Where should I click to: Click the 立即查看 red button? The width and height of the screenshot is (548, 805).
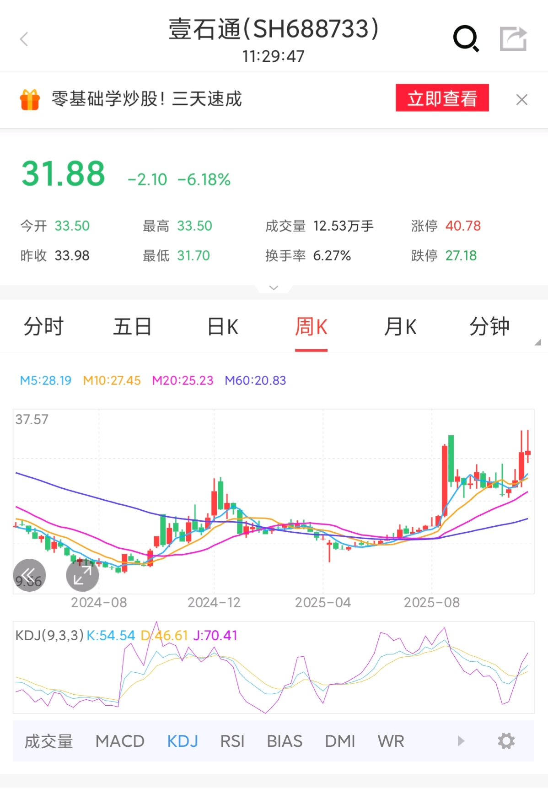click(x=442, y=98)
